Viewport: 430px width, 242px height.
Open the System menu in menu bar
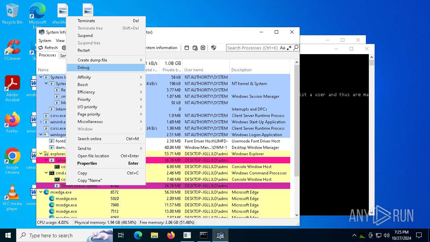(45, 41)
